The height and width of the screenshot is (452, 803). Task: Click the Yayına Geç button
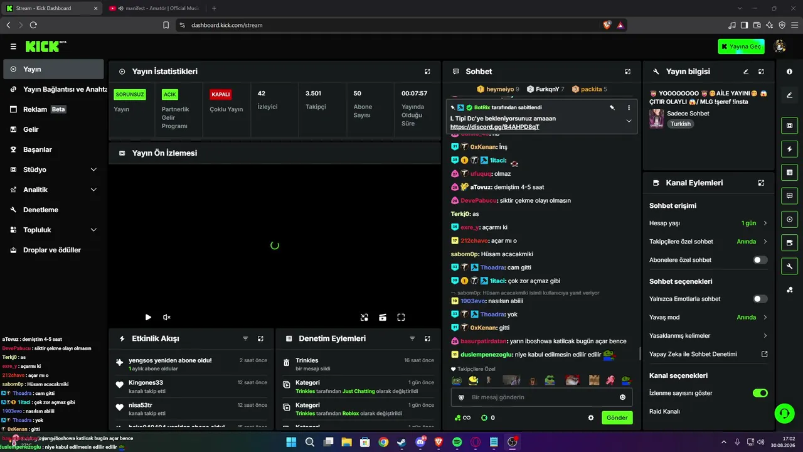coord(742,46)
